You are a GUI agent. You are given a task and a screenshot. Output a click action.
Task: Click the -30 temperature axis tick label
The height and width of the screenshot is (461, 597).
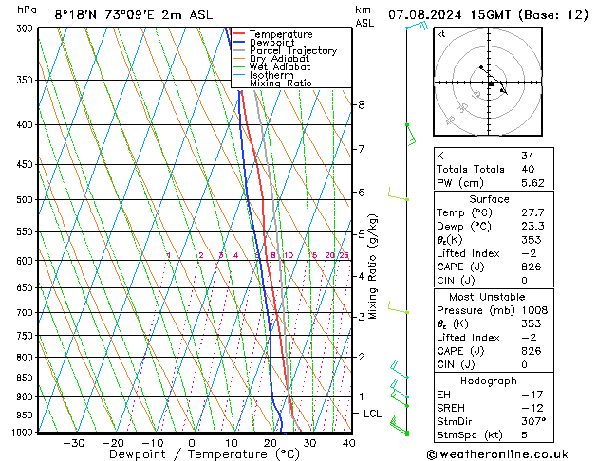point(74,443)
